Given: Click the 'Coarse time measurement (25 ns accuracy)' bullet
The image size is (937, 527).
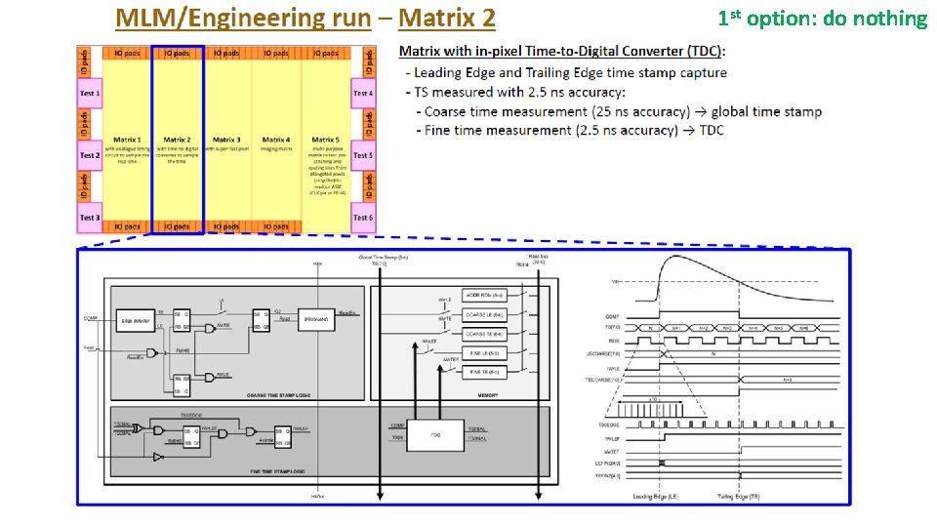Looking at the screenshot, I should click(557, 111).
